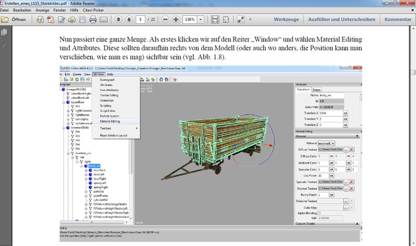Go to next page with down arrow

[x=128, y=20]
